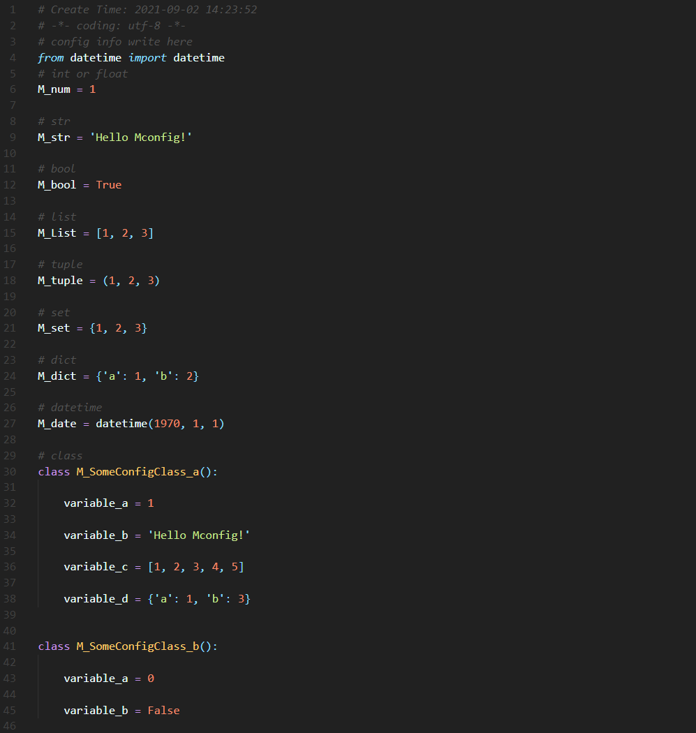696x733 pixels.
Task: Select the variable name M_num
Action: point(53,89)
